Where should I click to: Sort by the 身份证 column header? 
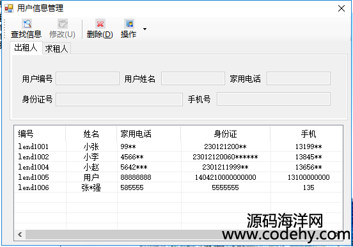(x=225, y=134)
